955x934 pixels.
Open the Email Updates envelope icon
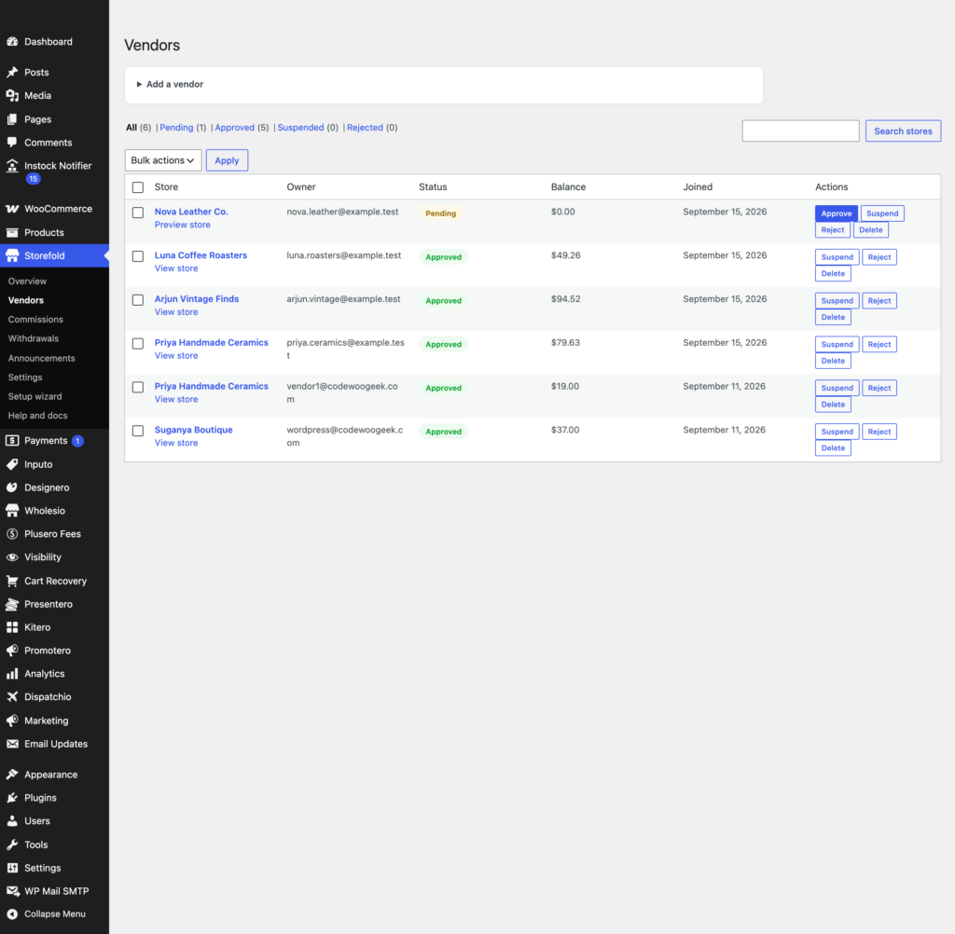coord(12,744)
